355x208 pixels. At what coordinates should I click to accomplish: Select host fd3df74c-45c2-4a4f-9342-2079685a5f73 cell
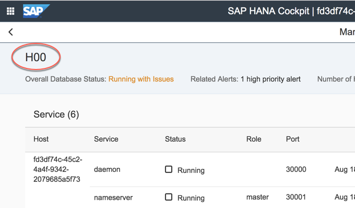tap(58, 169)
